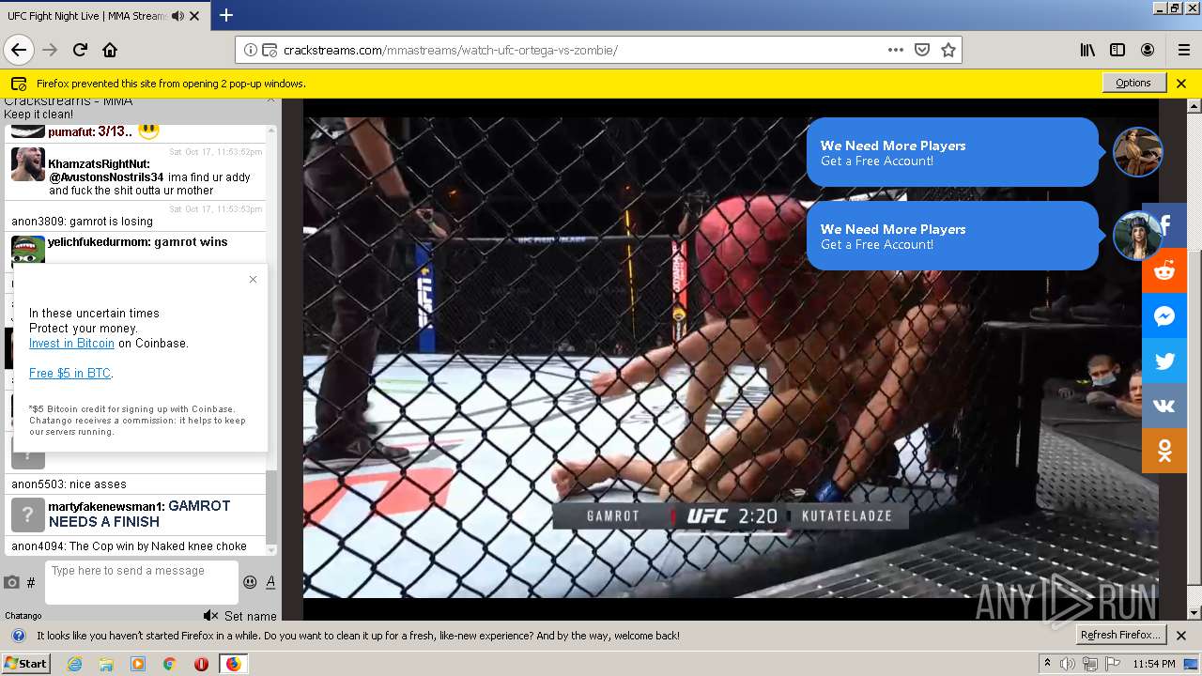Open the Firefox account menu
This screenshot has width=1202, height=676.
[x=1148, y=50]
